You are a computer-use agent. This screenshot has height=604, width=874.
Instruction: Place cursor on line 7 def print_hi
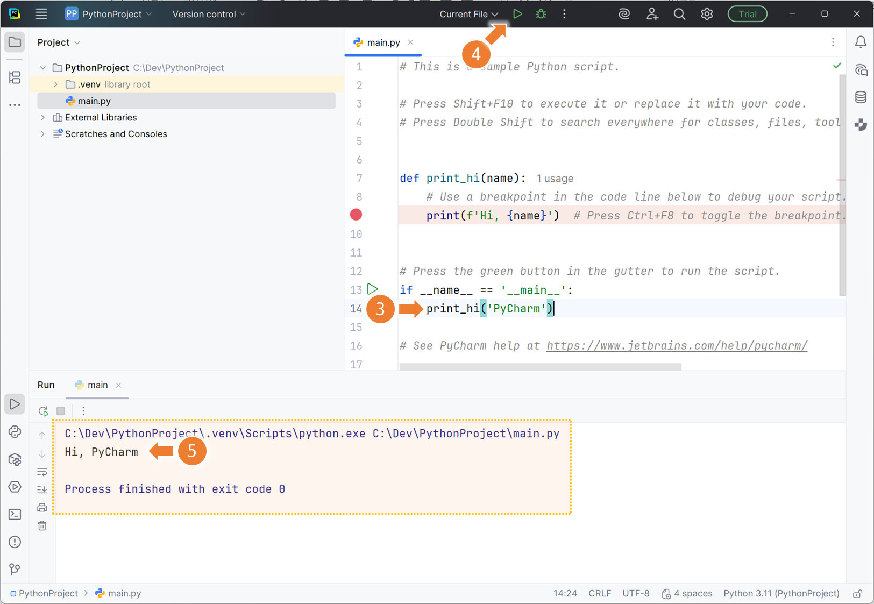click(x=463, y=179)
